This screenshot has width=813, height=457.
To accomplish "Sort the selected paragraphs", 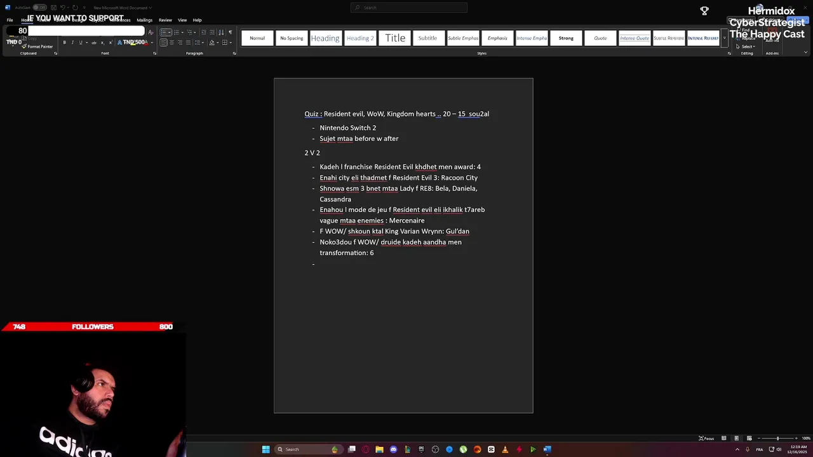I will pyautogui.click(x=221, y=32).
